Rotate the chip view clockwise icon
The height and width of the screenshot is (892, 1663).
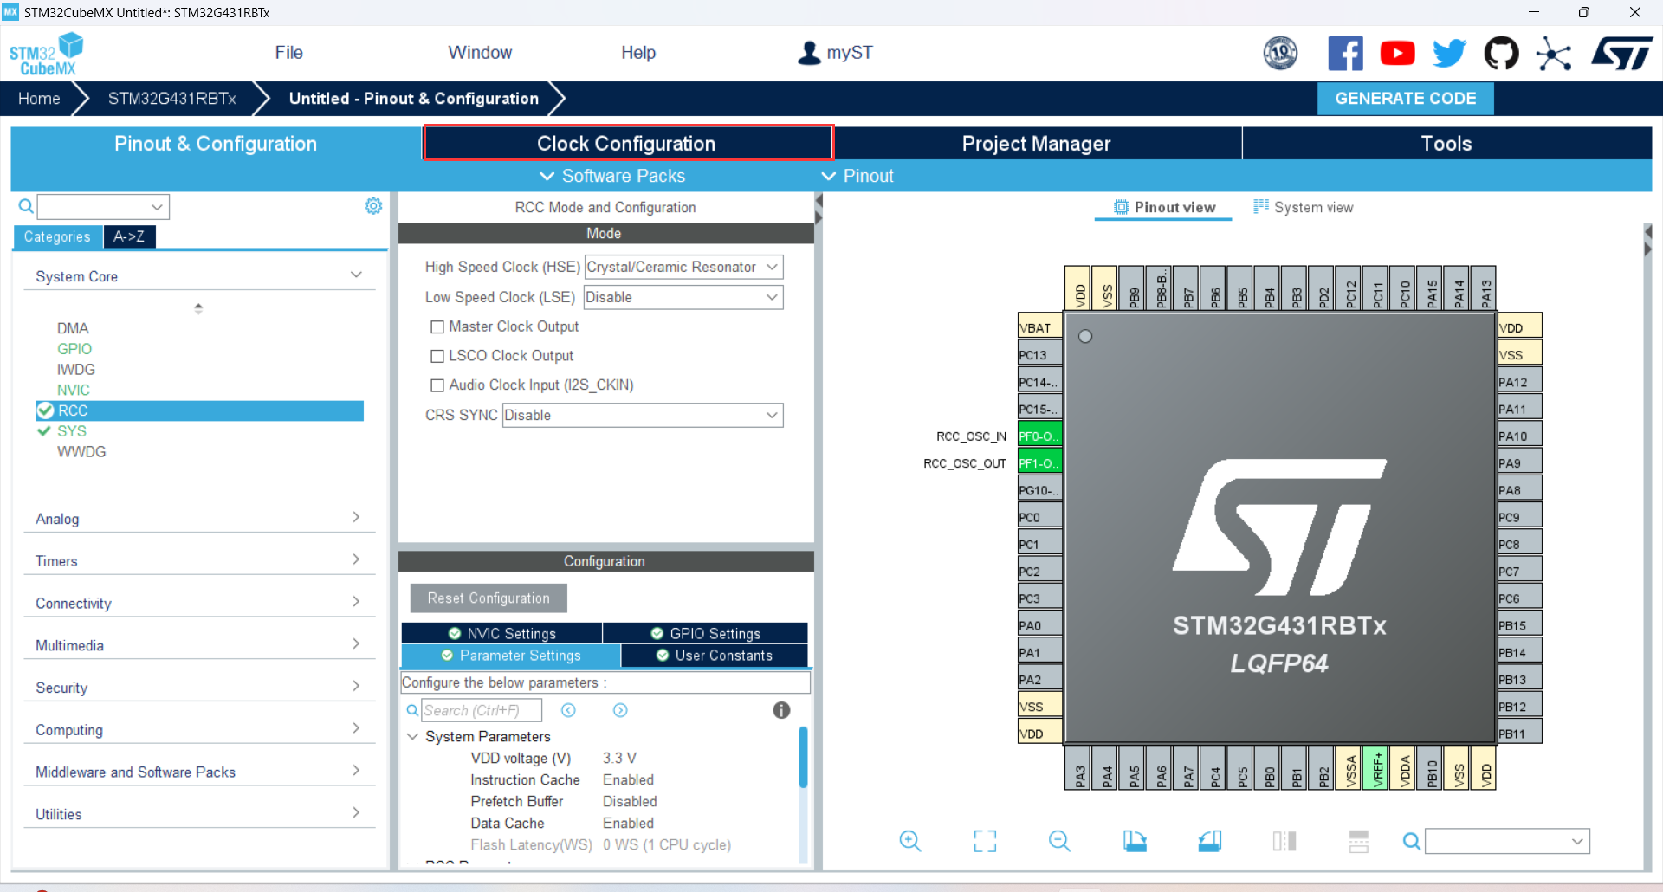click(x=1135, y=841)
